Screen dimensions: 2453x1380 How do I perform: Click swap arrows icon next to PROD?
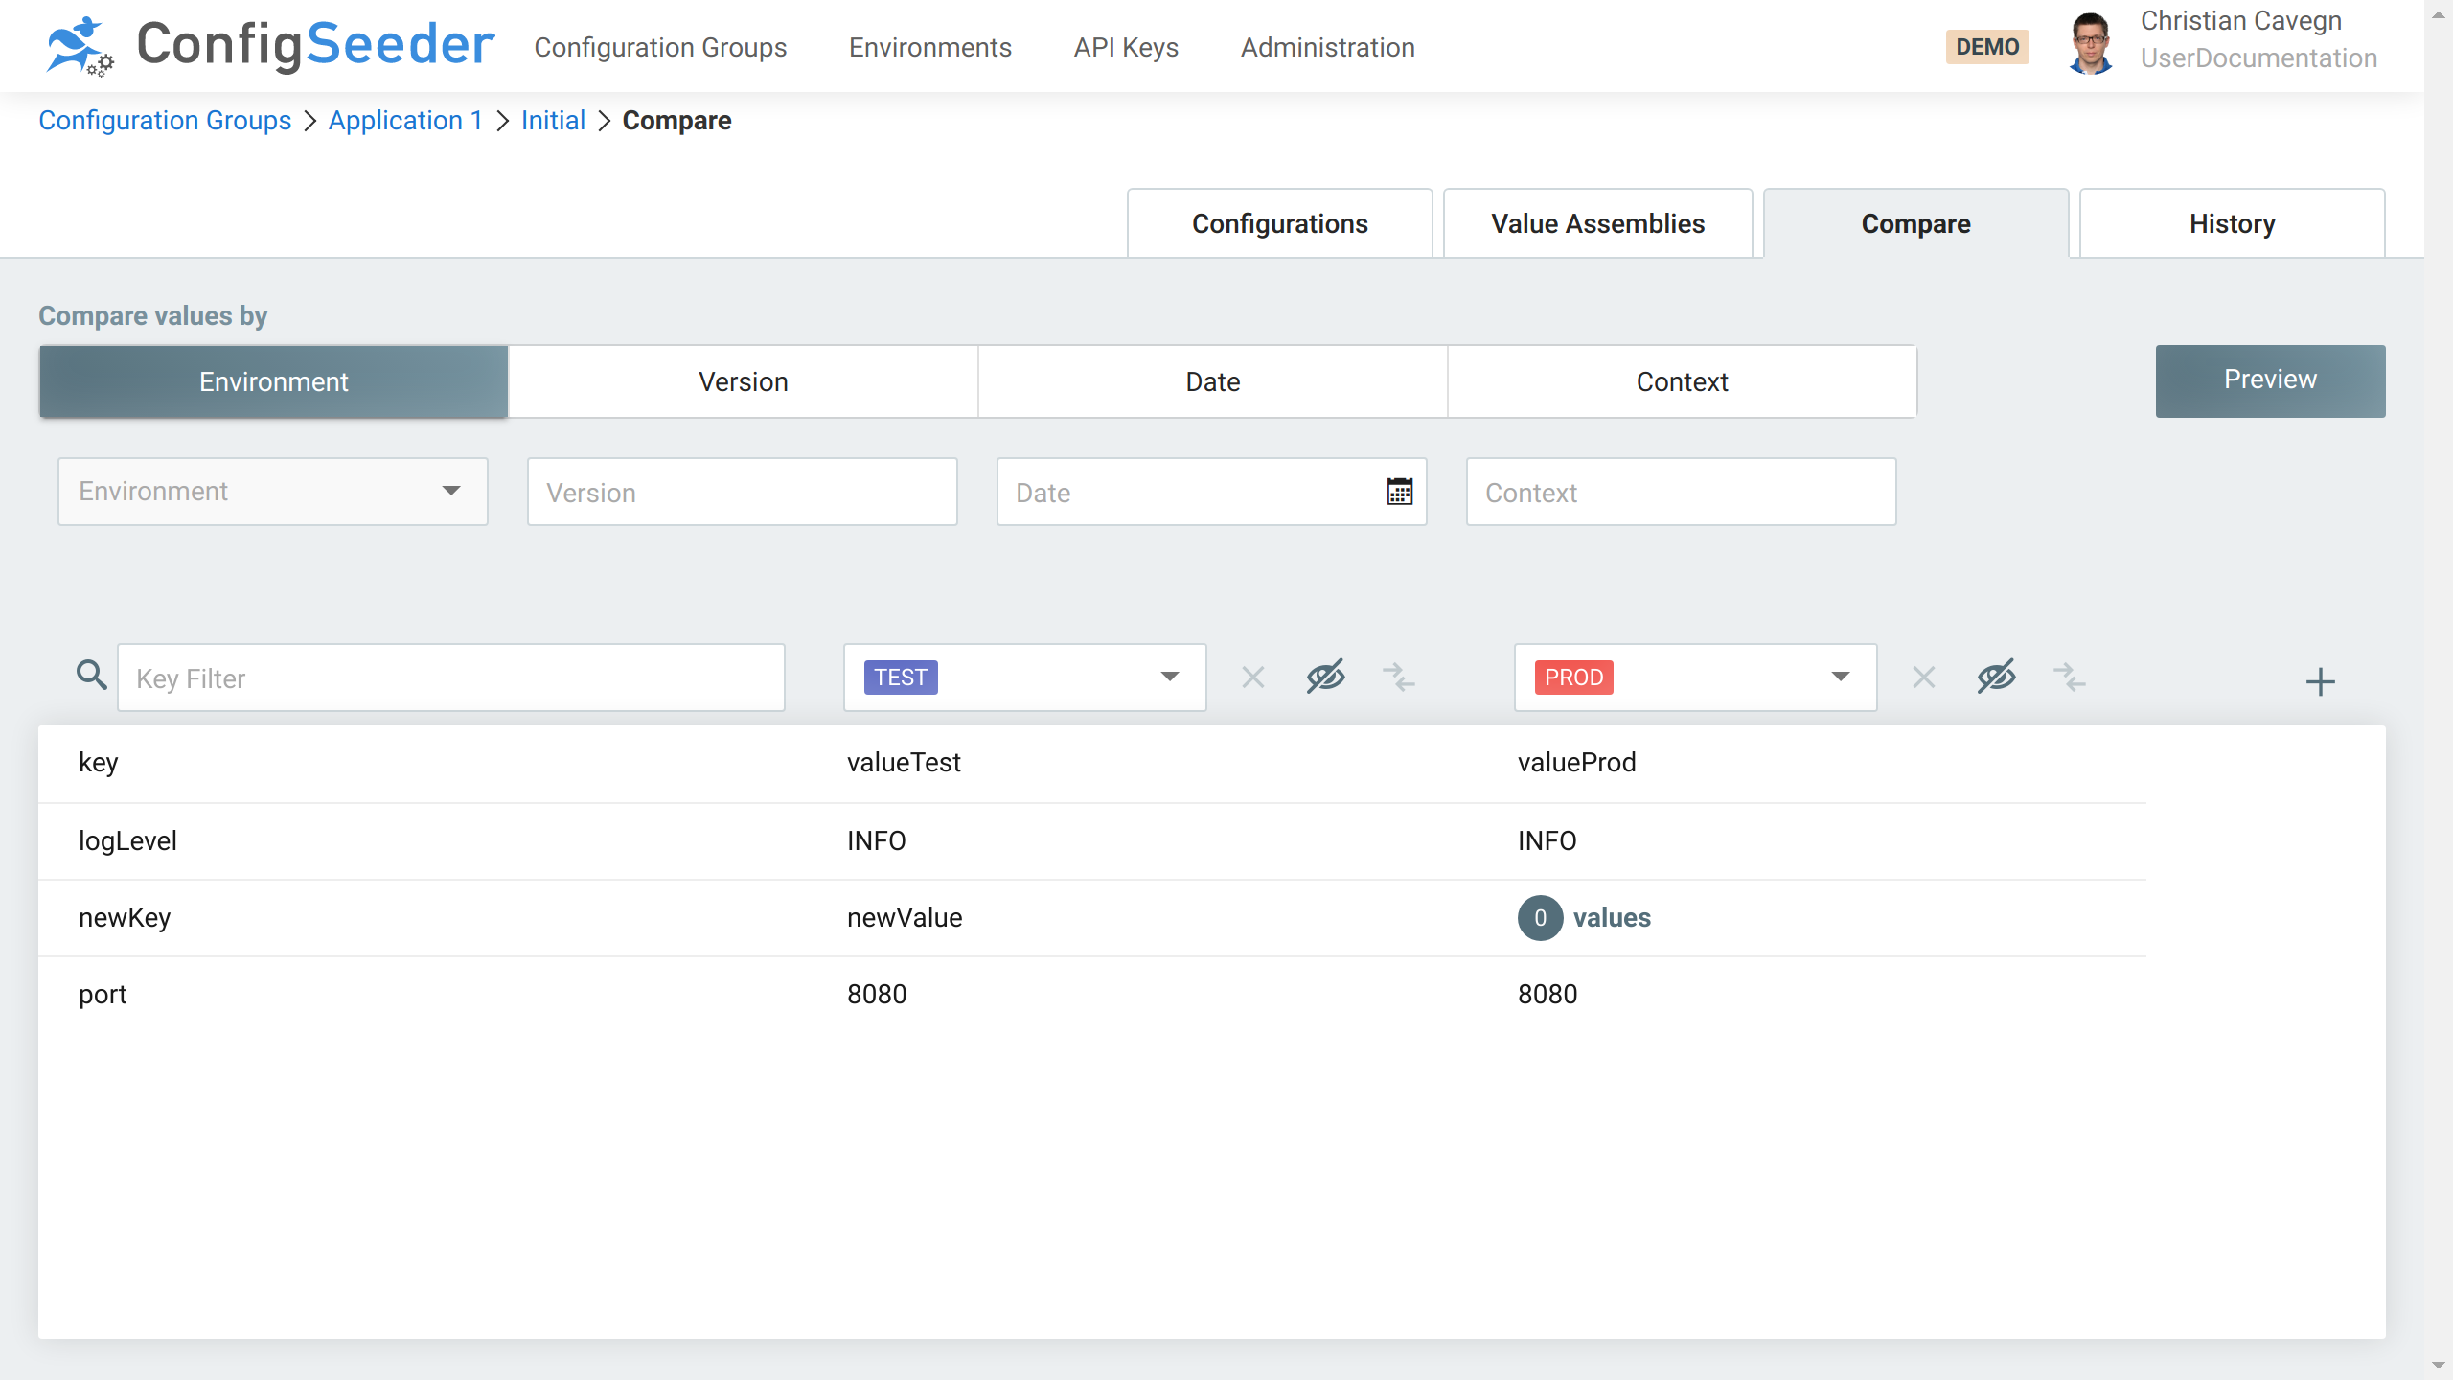(2069, 678)
